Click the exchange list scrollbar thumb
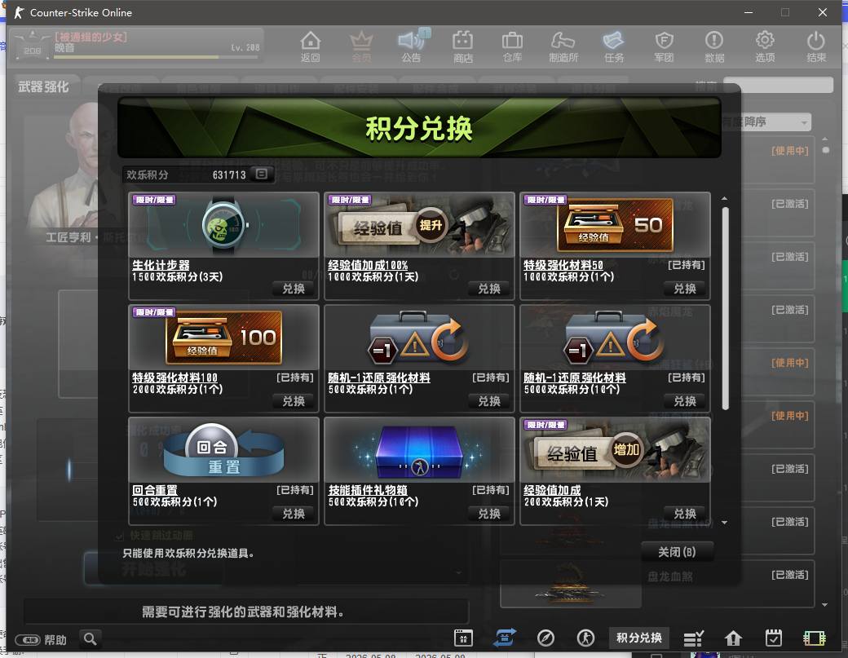 (725, 308)
